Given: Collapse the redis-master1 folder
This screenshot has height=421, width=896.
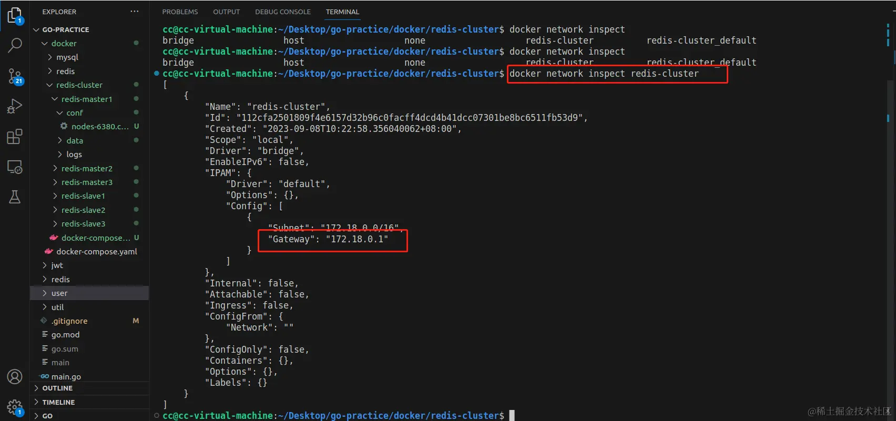Looking at the screenshot, I should coord(55,99).
